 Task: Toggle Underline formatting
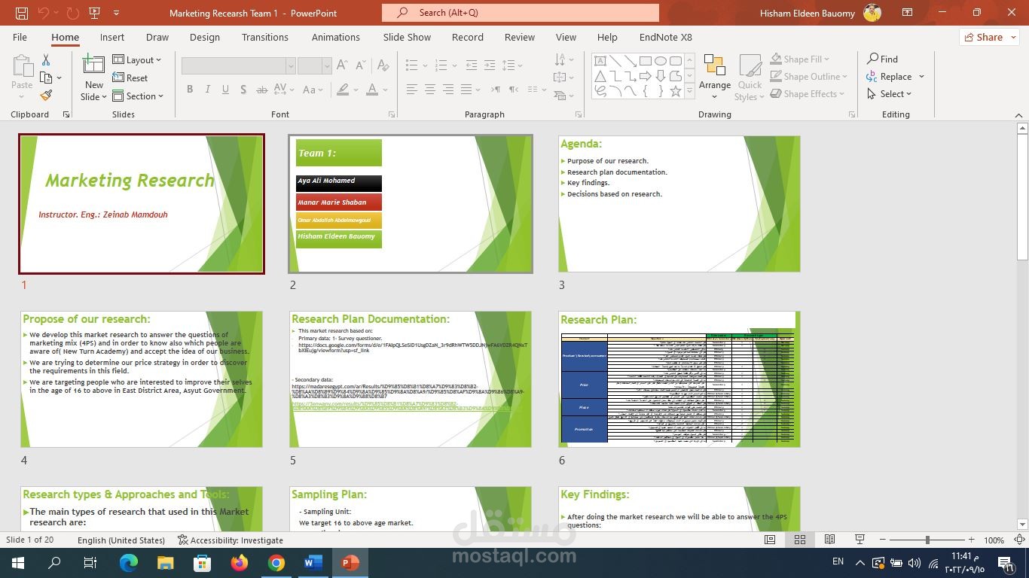[225, 90]
